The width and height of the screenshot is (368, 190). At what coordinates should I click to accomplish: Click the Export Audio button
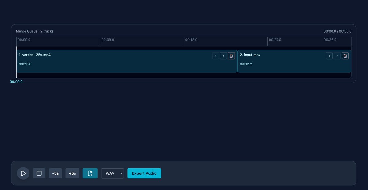click(144, 173)
